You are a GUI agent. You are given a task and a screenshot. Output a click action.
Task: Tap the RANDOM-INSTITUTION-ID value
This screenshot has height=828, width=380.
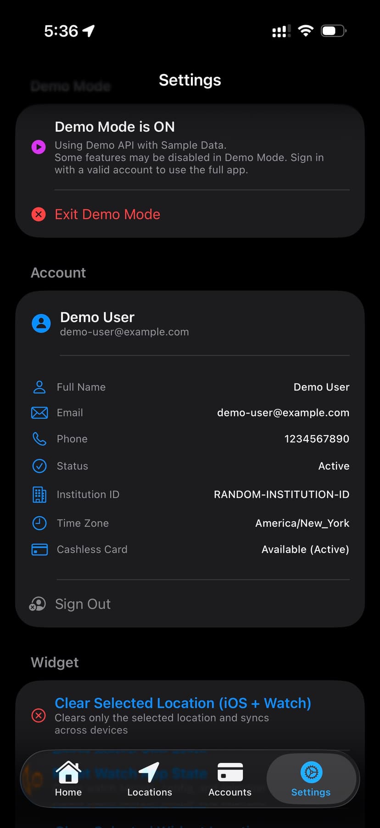tap(281, 494)
